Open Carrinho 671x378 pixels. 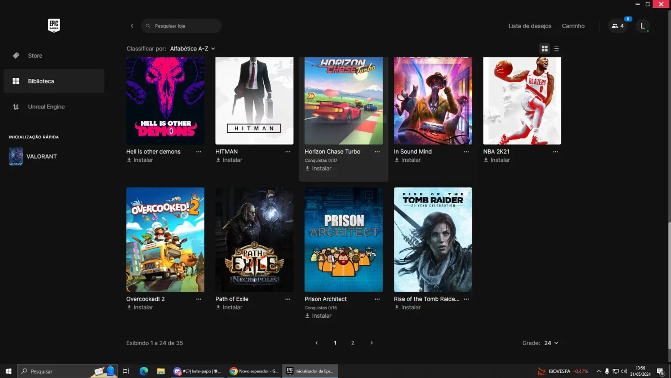point(573,26)
